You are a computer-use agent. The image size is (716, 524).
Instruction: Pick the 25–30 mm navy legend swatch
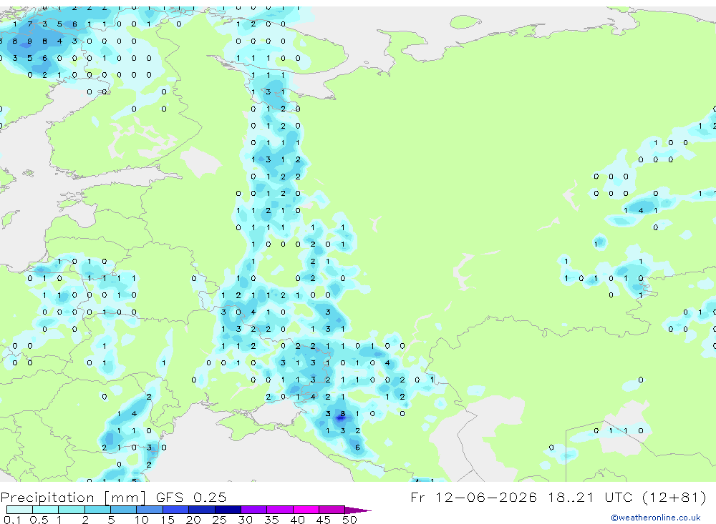228,510
